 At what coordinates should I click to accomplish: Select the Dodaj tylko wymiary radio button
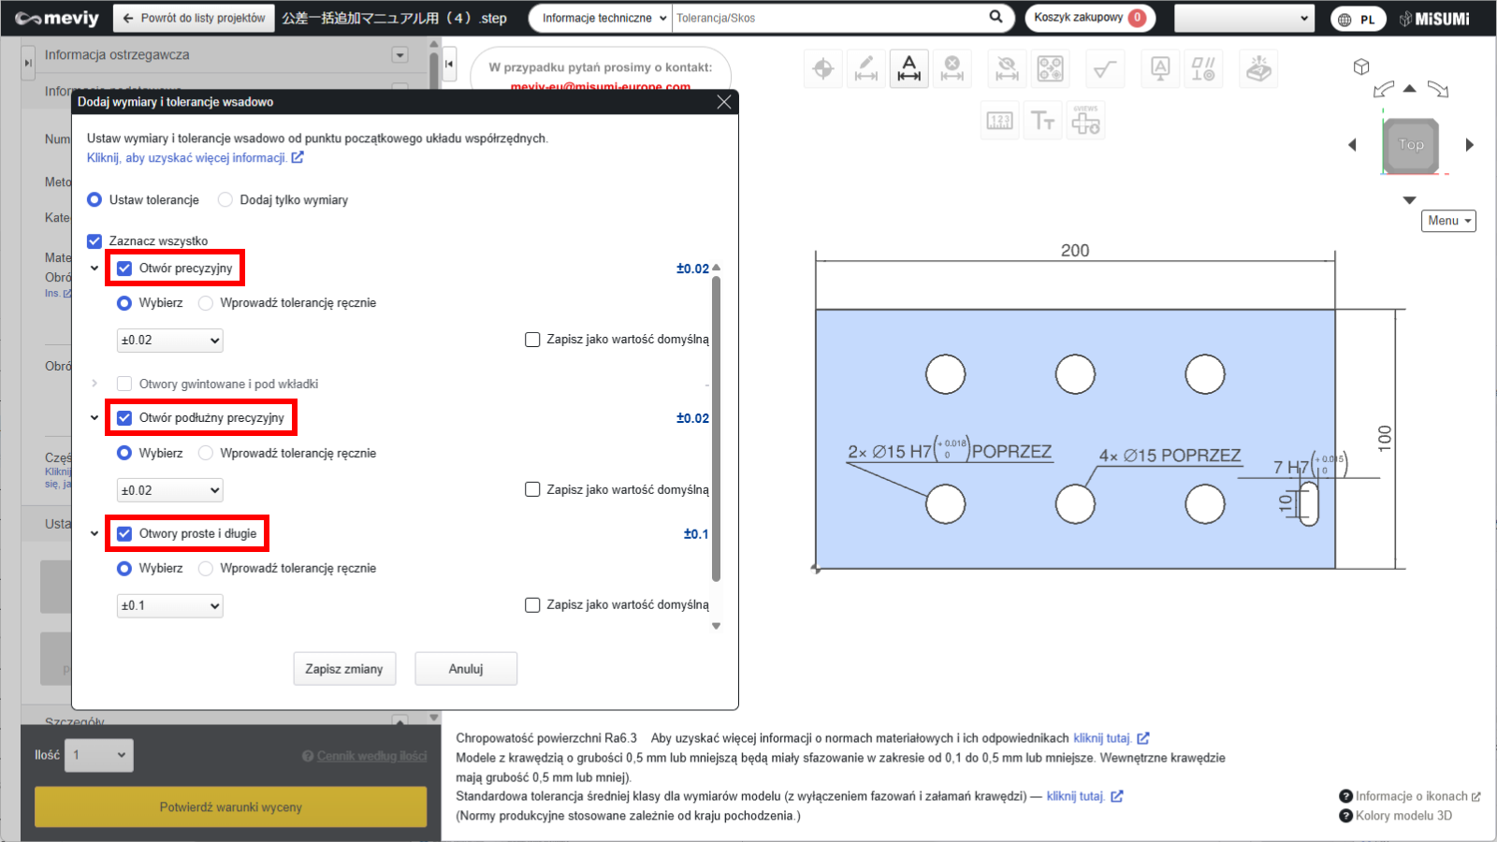point(225,200)
